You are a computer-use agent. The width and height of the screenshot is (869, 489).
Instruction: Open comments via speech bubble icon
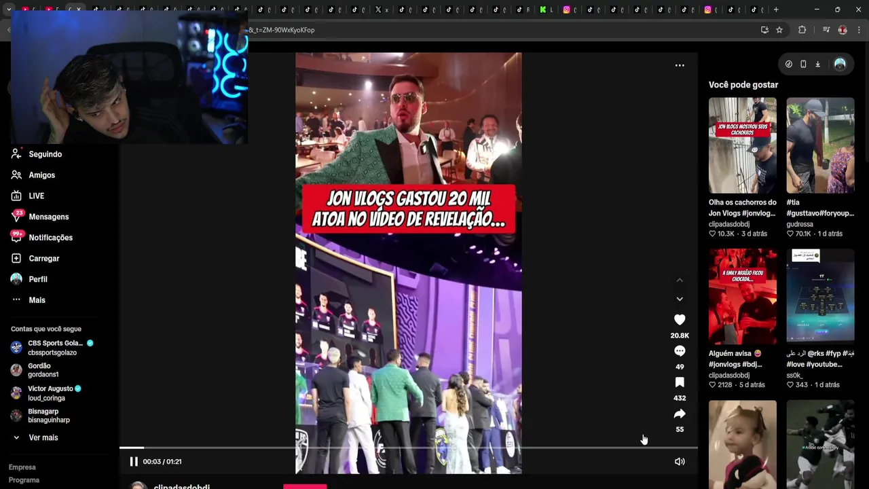(x=680, y=351)
